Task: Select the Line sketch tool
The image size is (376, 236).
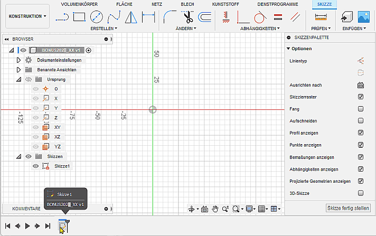Action: [x=62, y=16]
